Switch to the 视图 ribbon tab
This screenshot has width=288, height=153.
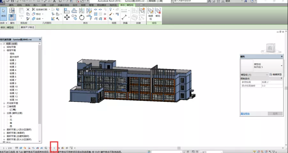point(83,5)
